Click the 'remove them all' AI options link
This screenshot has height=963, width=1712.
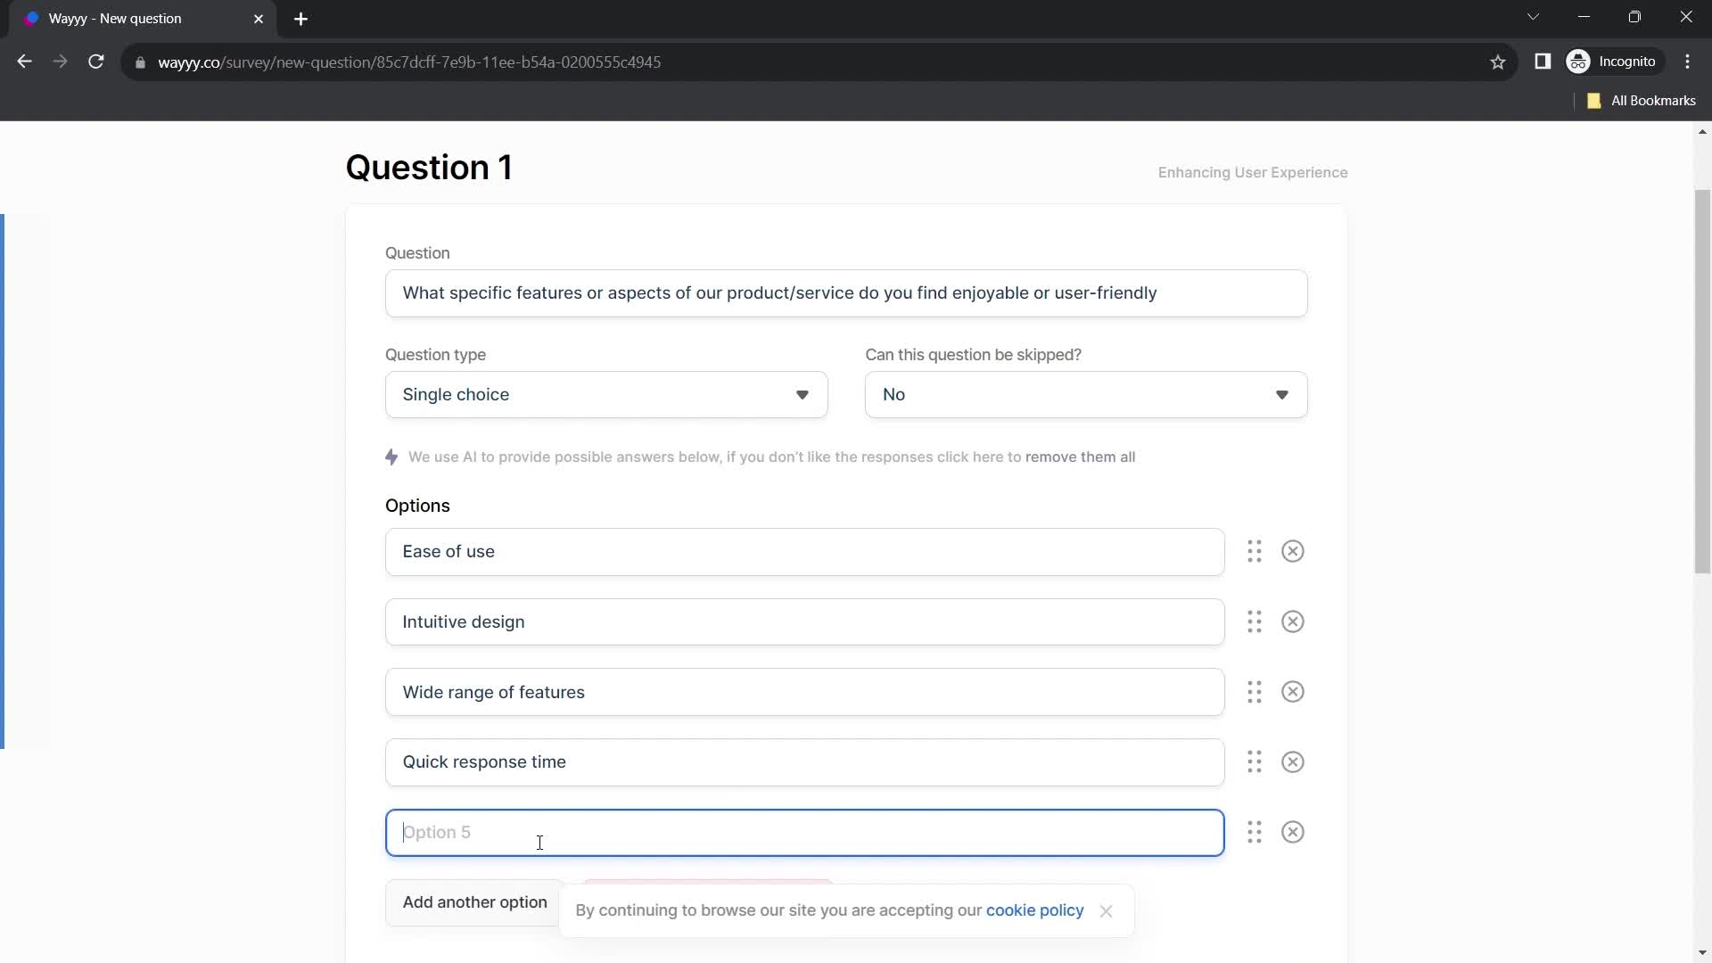coord(1080,457)
